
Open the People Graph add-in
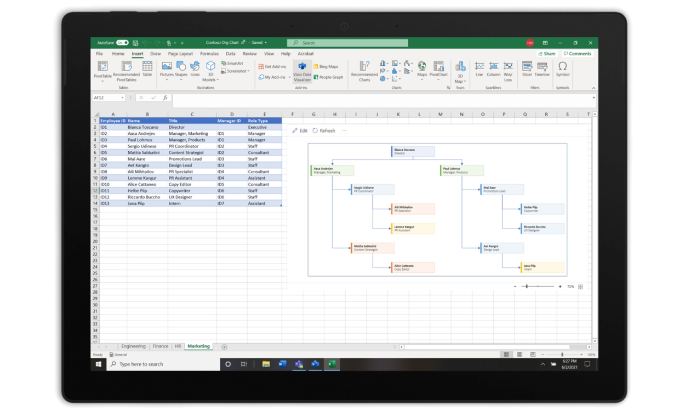(x=328, y=77)
